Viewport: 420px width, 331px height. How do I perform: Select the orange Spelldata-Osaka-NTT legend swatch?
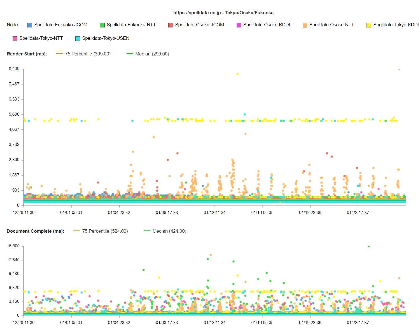pyautogui.click(x=305, y=25)
